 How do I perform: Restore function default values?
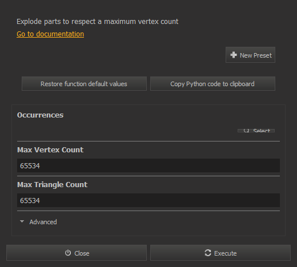pos(84,84)
